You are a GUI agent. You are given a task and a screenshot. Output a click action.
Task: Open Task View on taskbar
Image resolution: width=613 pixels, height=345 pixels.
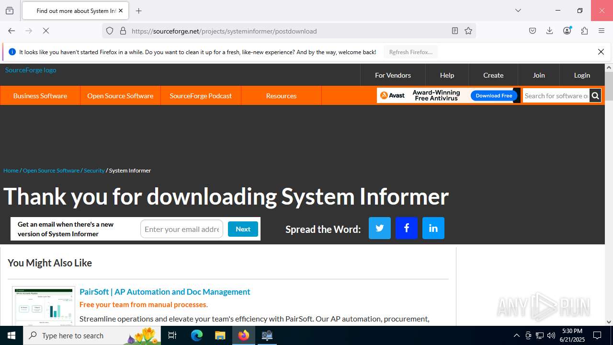click(x=173, y=335)
